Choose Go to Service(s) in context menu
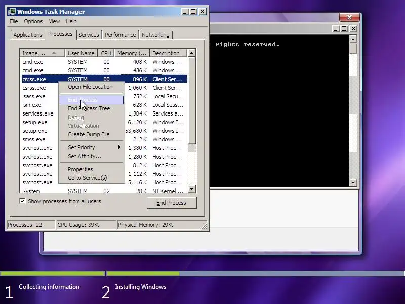 tap(92, 178)
